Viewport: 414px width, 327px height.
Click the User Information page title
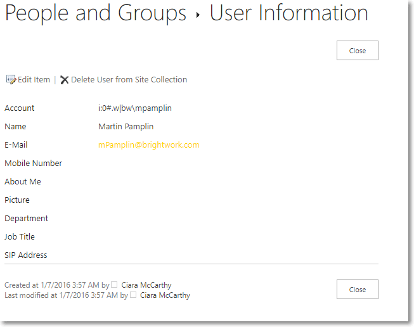[x=288, y=13]
